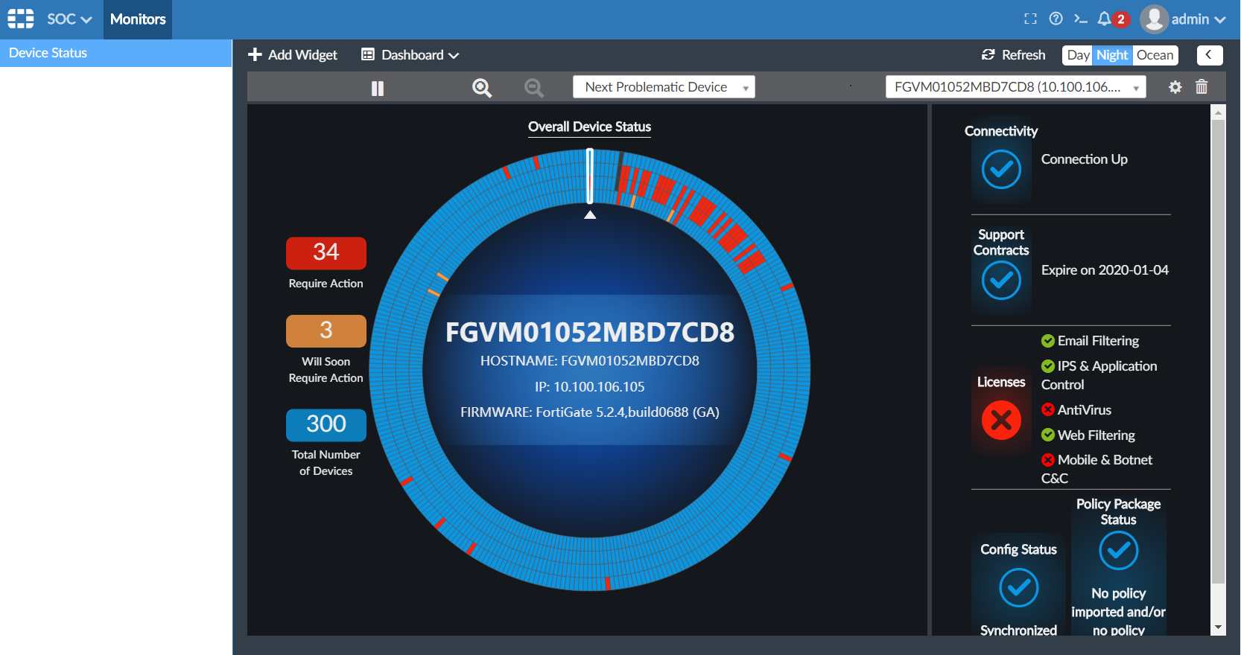
Task: Click the Config Status check icon
Action: [1018, 588]
